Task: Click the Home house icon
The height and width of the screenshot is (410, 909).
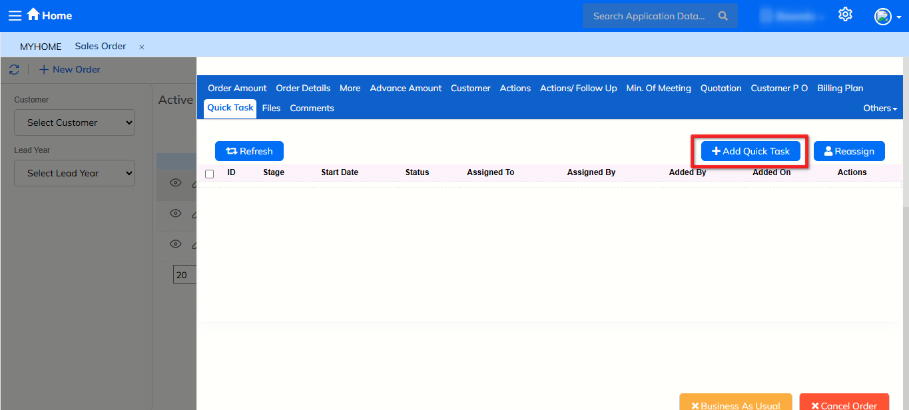Action: pos(33,15)
